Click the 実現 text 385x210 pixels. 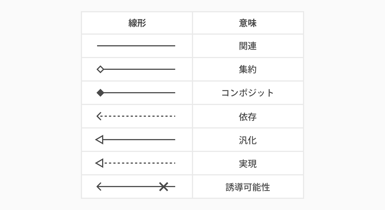(248, 163)
